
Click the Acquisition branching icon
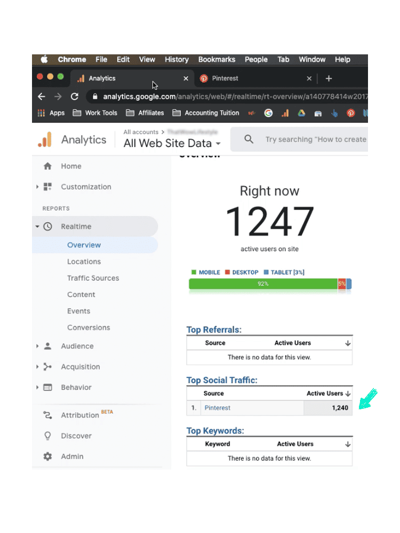[47, 367]
